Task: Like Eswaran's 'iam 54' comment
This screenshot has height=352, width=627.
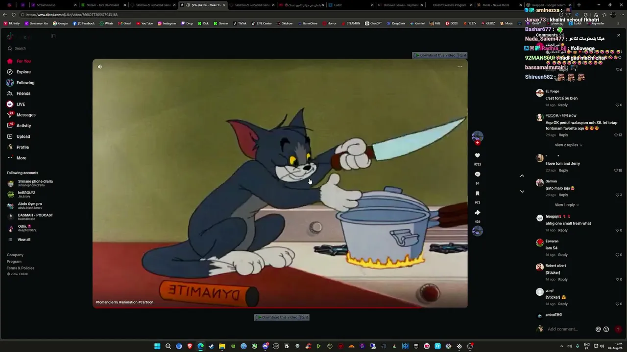Action: [618, 255]
